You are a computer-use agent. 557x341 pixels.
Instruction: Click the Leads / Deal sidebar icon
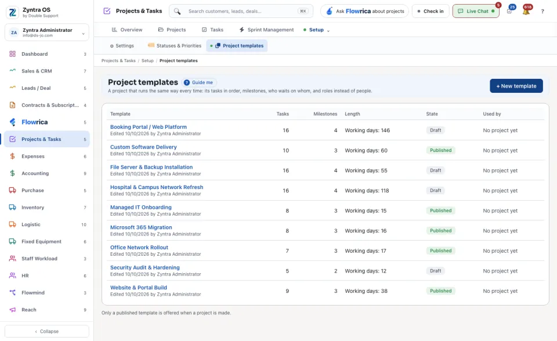click(x=12, y=88)
